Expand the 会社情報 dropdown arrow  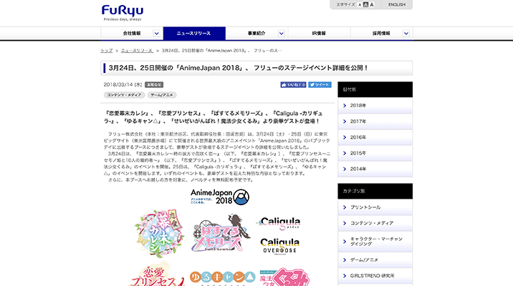coord(157,34)
